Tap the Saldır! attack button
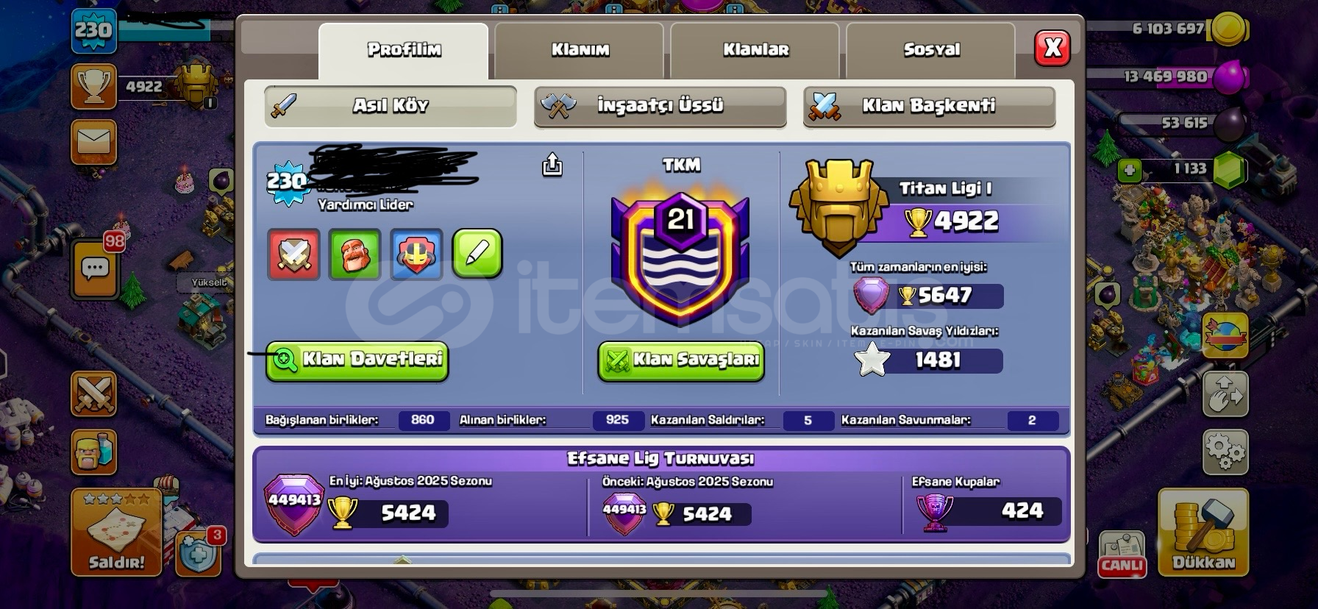 [116, 532]
